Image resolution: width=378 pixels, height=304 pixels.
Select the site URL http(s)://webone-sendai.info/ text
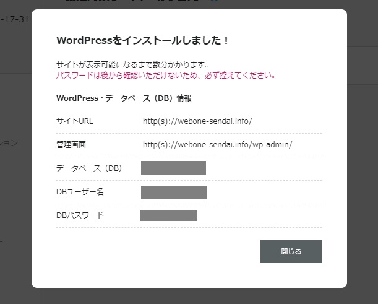tap(197, 121)
